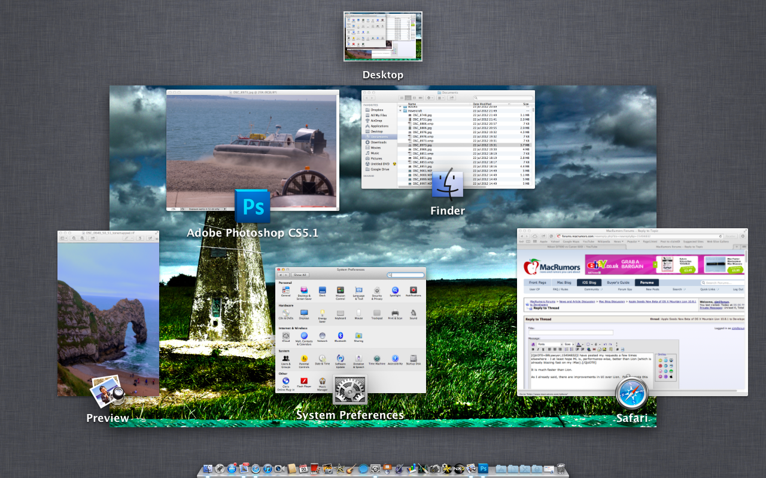Click the System Preferences search field
Viewport: 766px width, 478px height.
[x=406, y=275]
